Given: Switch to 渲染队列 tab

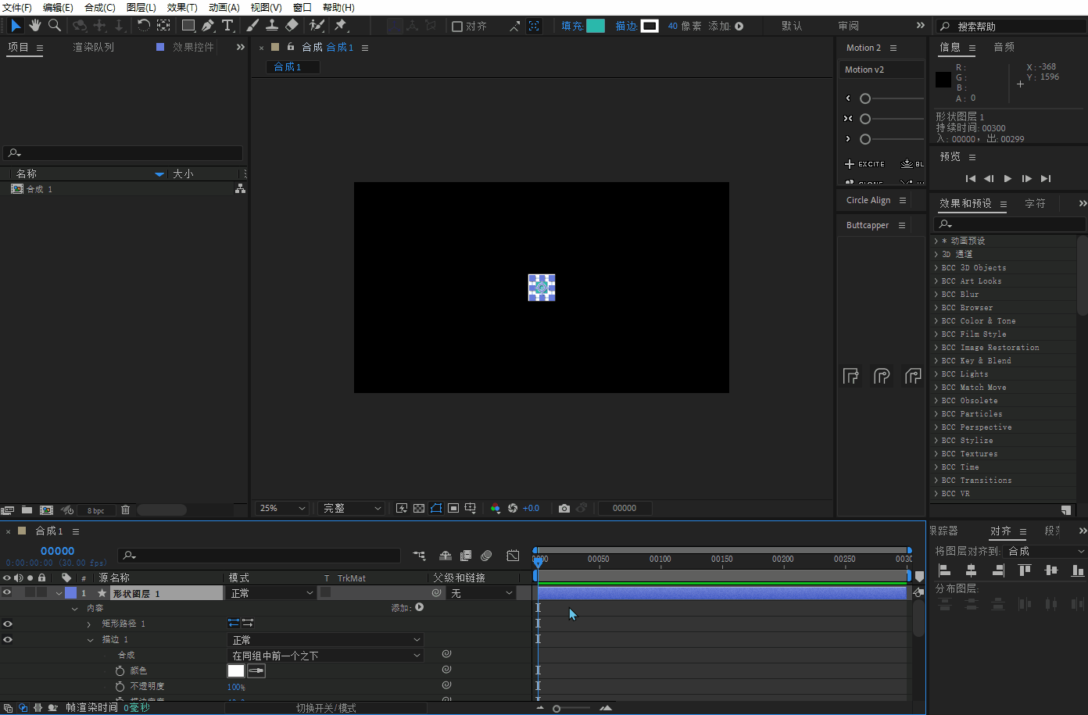Looking at the screenshot, I should pyautogui.click(x=93, y=47).
